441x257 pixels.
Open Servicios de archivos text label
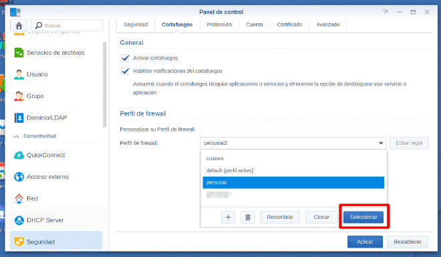click(x=55, y=53)
